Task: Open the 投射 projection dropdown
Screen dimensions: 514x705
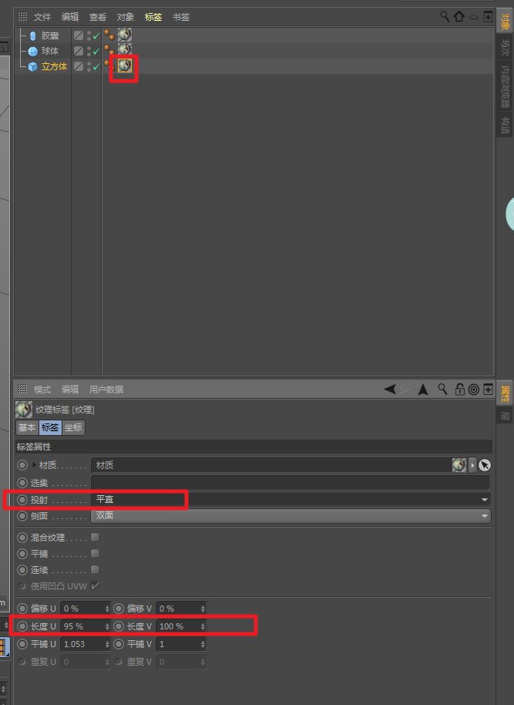Action: (291, 500)
